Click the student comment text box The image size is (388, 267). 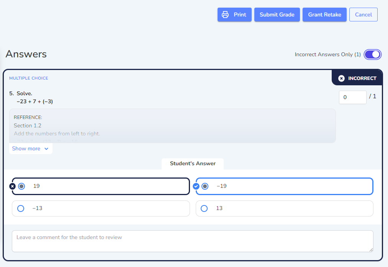pos(193,241)
